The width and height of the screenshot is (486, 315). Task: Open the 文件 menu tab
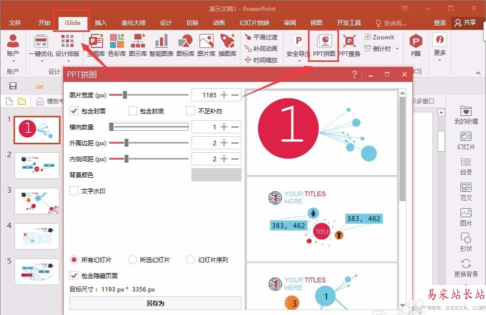point(15,22)
